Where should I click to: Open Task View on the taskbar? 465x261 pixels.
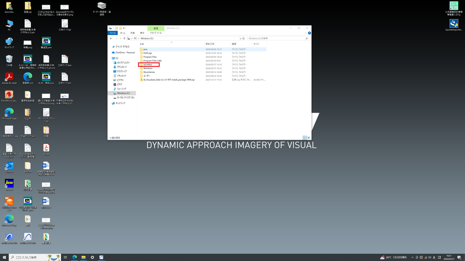pos(65,257)
